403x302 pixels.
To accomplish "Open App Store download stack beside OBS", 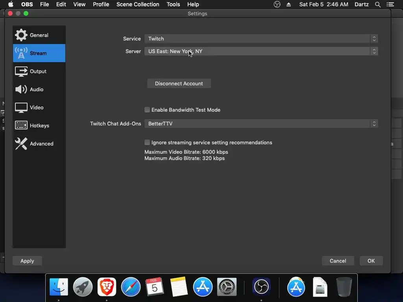I will tap(296, 287).
